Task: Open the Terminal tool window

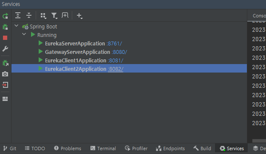Action: coord(103,148)
